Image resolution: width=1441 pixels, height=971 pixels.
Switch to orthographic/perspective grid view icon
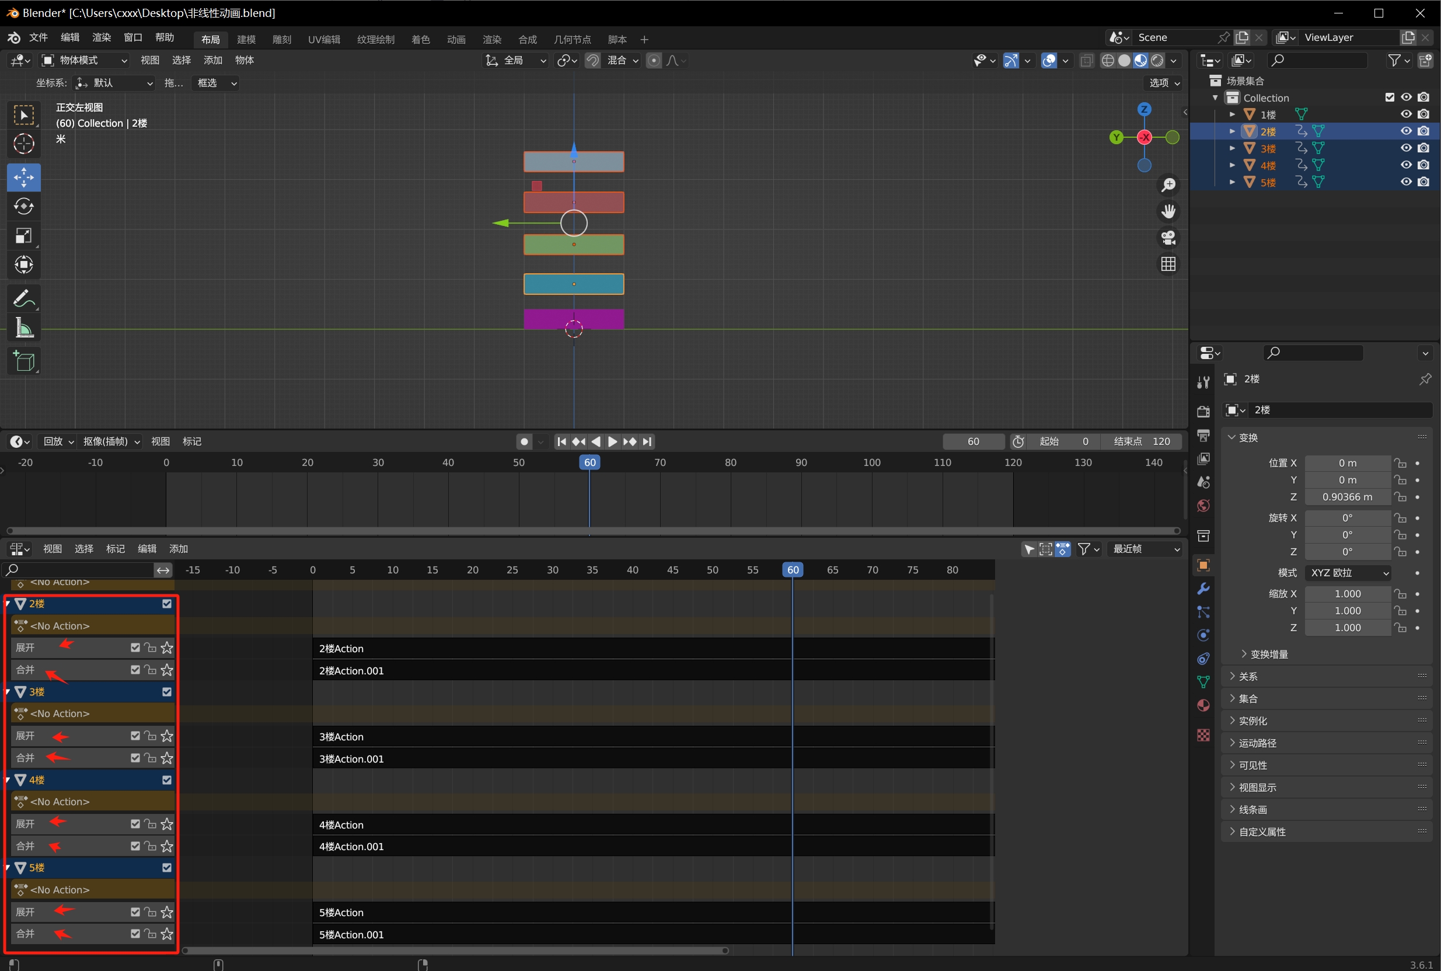(1168, 264)
